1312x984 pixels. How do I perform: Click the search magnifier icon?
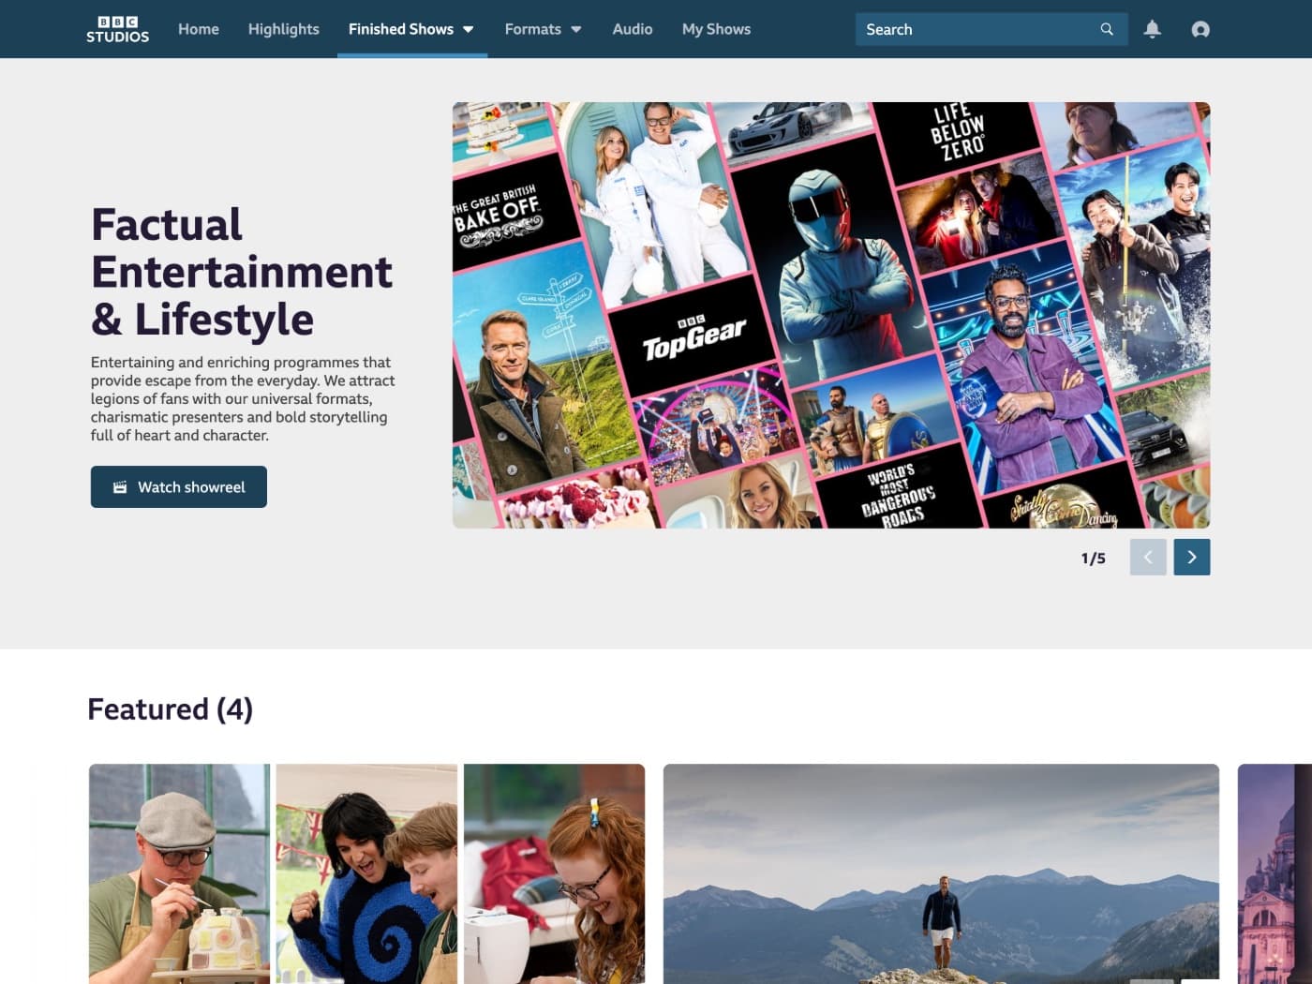1107,29
